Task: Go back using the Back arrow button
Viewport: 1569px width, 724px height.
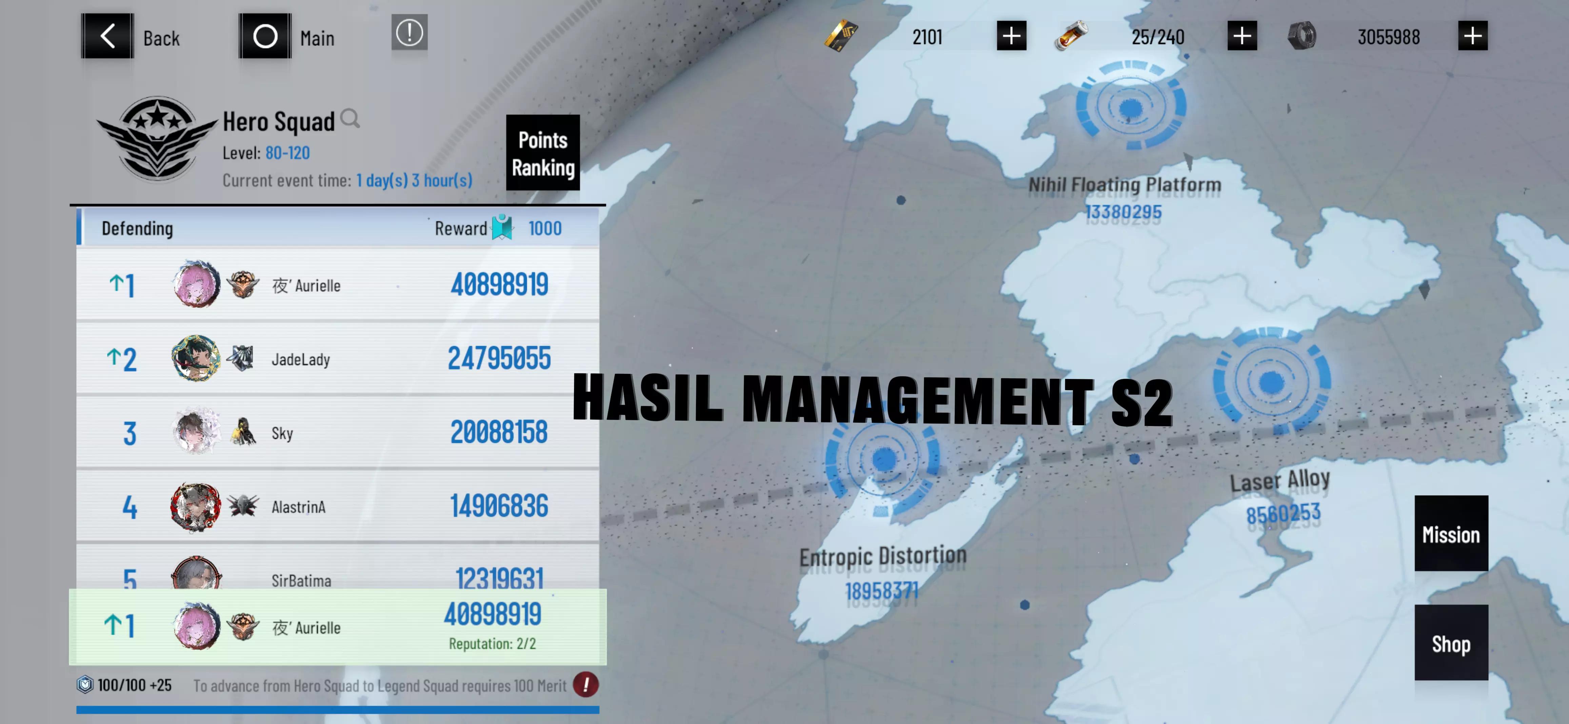Action: (x=107, y=36)
